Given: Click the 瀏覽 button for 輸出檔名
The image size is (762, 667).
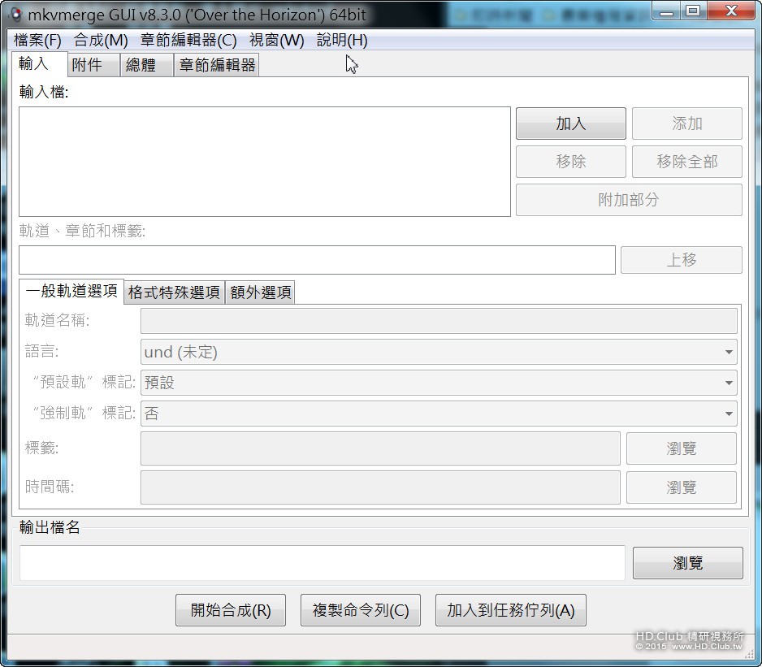Looking at the screenshot, I should (x=687, y=563).
